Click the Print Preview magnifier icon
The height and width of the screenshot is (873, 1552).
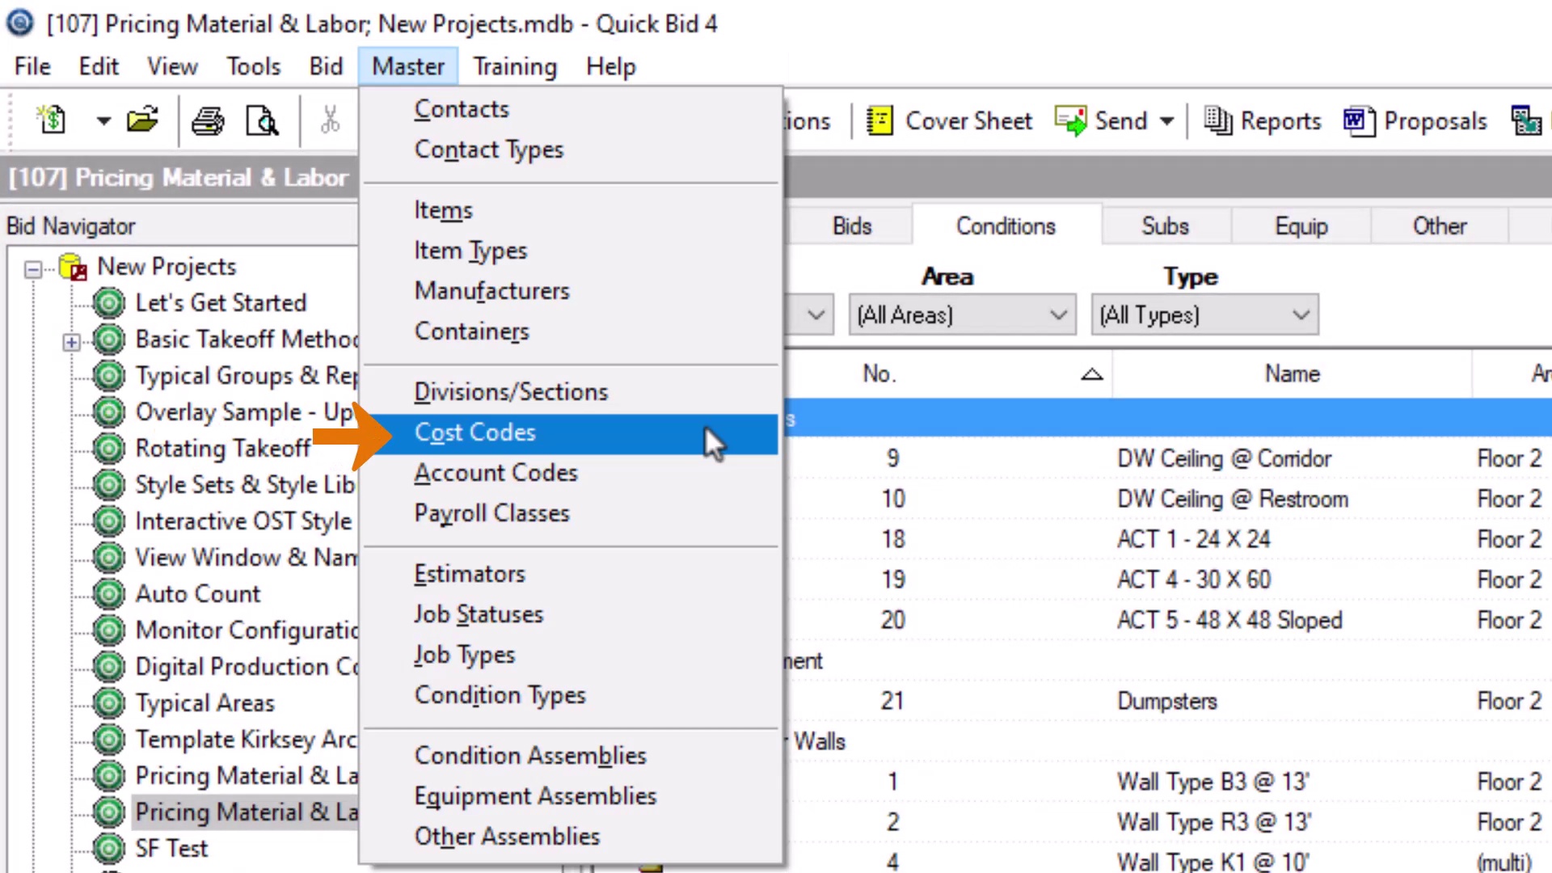click(262, 120)
